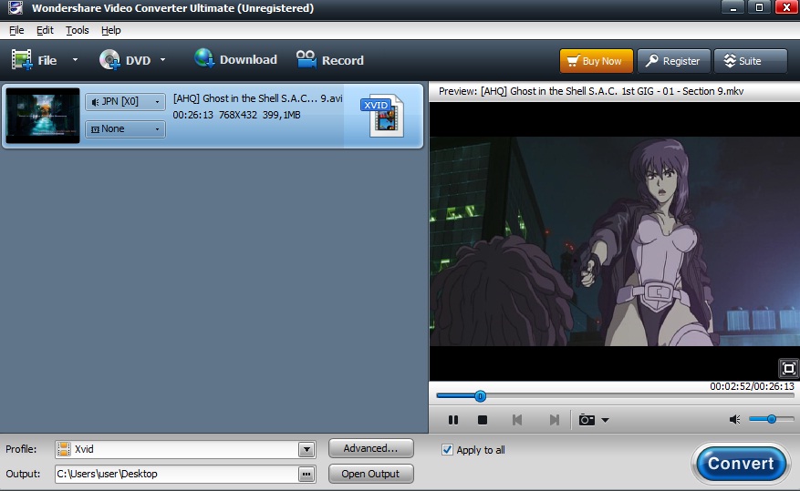Click the Open Output button
The height and width of the screenshot is (491, 800).
(371, 474)
